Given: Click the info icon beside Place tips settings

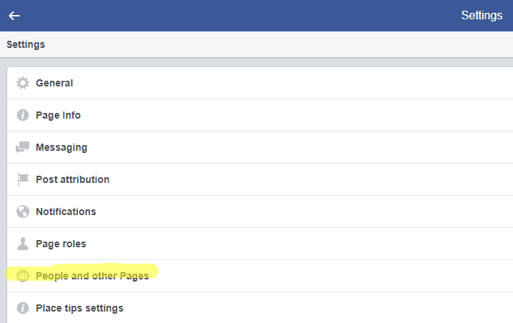Looking at the screenshot, I should pos(23,308).
